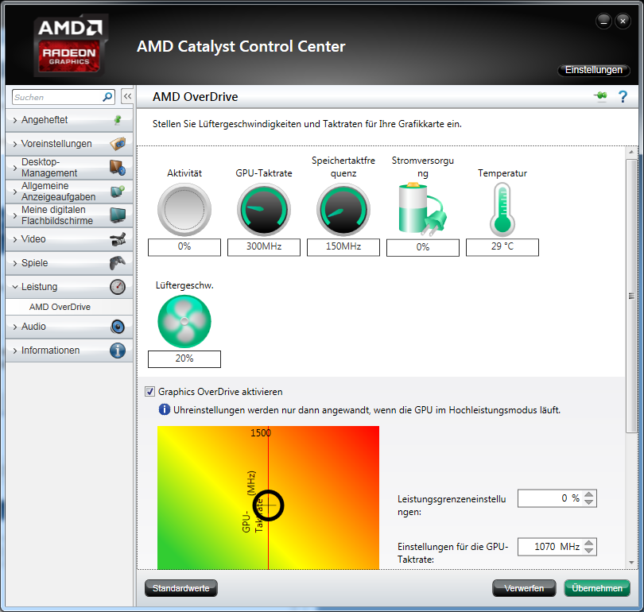The image size is (644, 612).
Task: Click the 20% fan speed value
Action: 184,358
